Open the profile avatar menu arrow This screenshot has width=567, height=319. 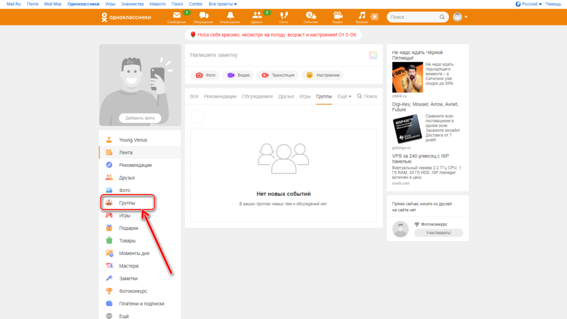pos(466,17)
